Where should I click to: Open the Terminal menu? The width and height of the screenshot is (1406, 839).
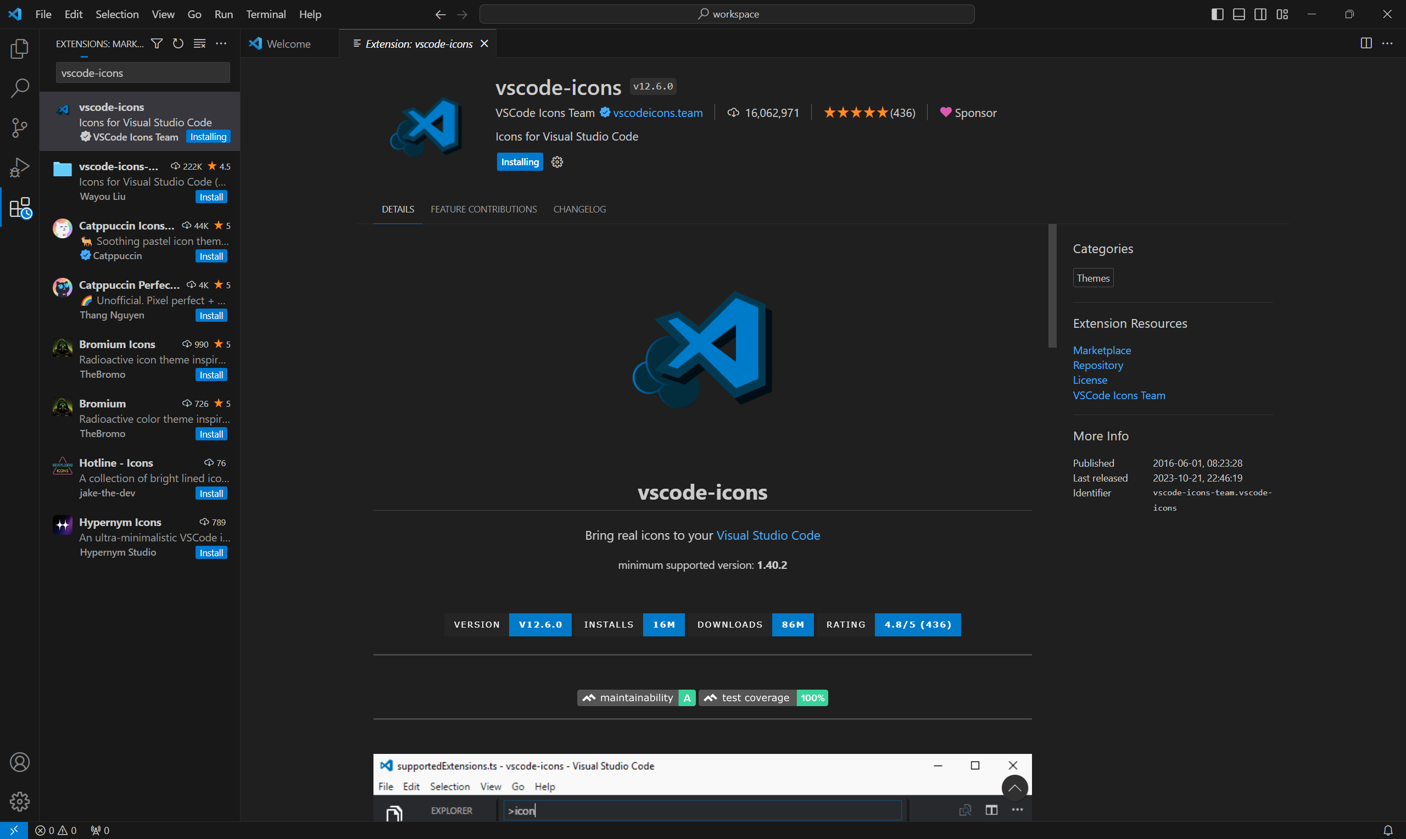tap(266, 14)
